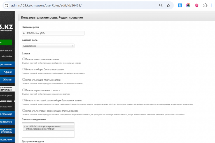Open the Базовая роль dropdown
Screen dimensions: 215x143
pos(48,46)
